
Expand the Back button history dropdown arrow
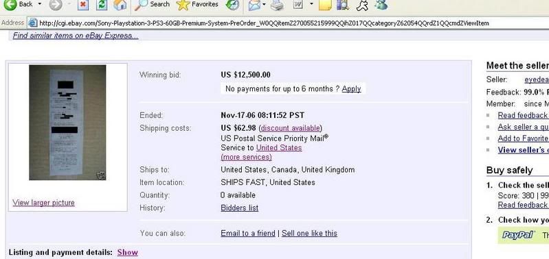tap(40, 4)
